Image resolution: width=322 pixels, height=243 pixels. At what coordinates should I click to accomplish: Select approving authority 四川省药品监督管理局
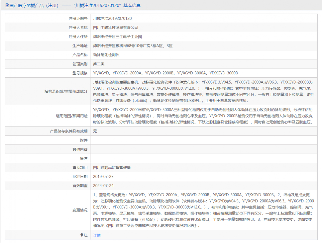[x=112, y=168]
